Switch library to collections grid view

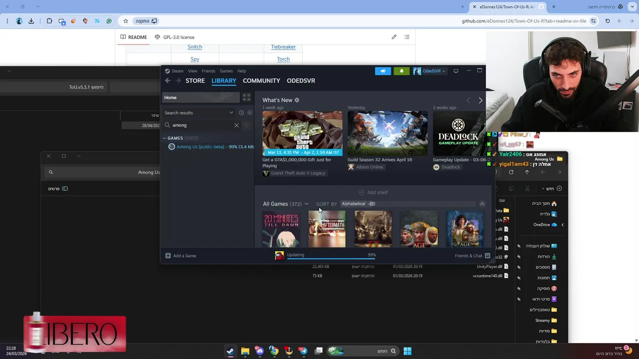247,98
